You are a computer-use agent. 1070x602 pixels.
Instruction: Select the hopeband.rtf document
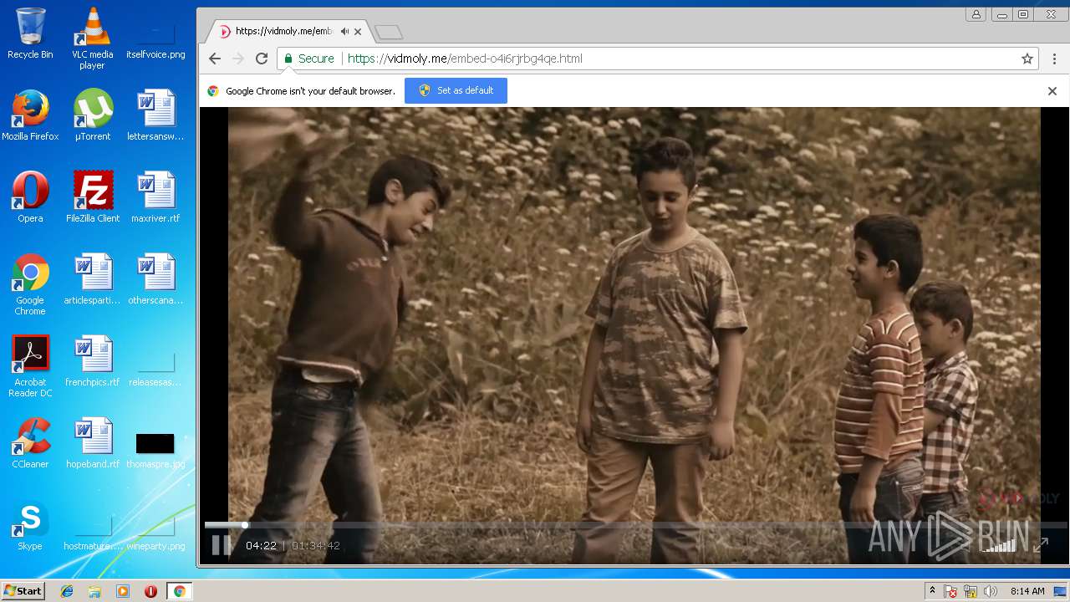(x=93, y=443)
